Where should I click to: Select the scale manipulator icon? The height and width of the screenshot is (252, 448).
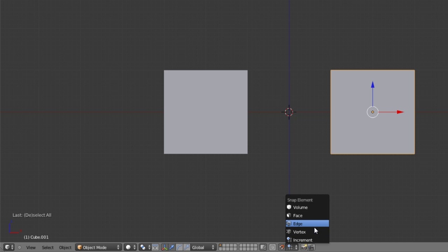pos(187,247)
